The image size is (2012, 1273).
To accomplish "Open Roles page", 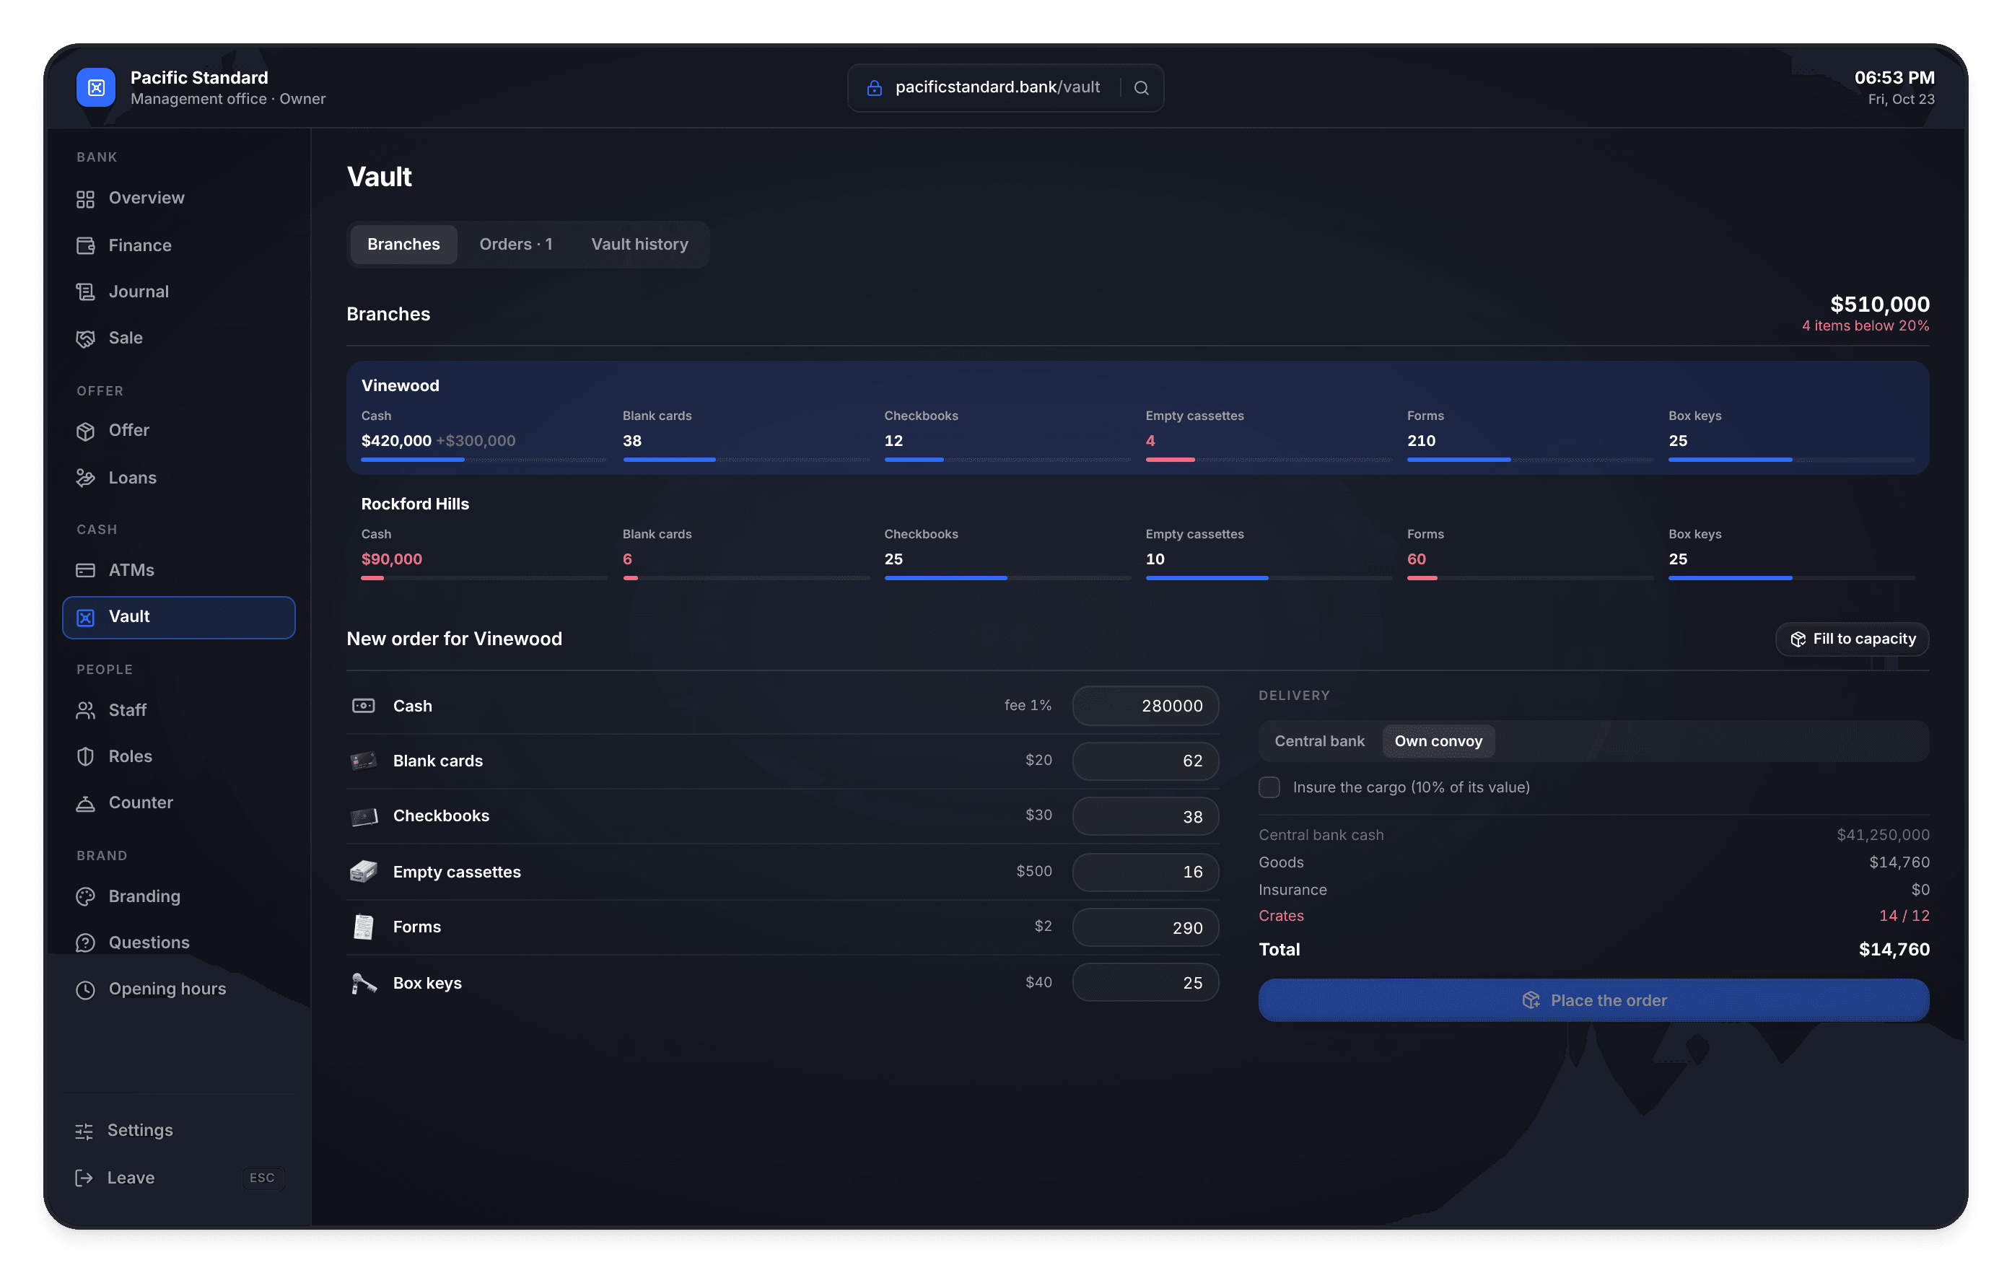I will (x=178, y=756).
